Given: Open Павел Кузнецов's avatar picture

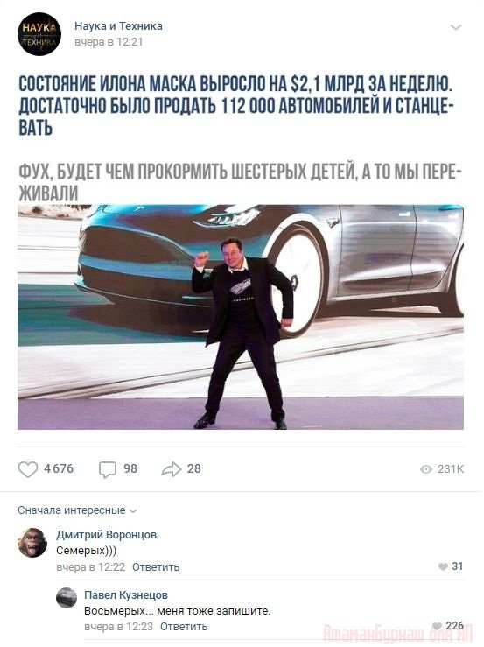Looking at the screenshot, I should [x=67, y=598].
